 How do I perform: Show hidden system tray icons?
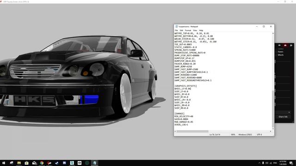tap(259, 163)
